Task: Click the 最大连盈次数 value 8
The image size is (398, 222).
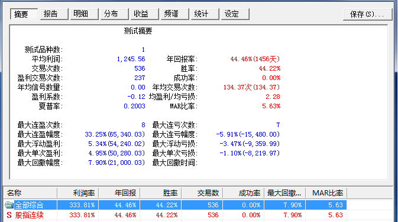Action: (144, 125)
